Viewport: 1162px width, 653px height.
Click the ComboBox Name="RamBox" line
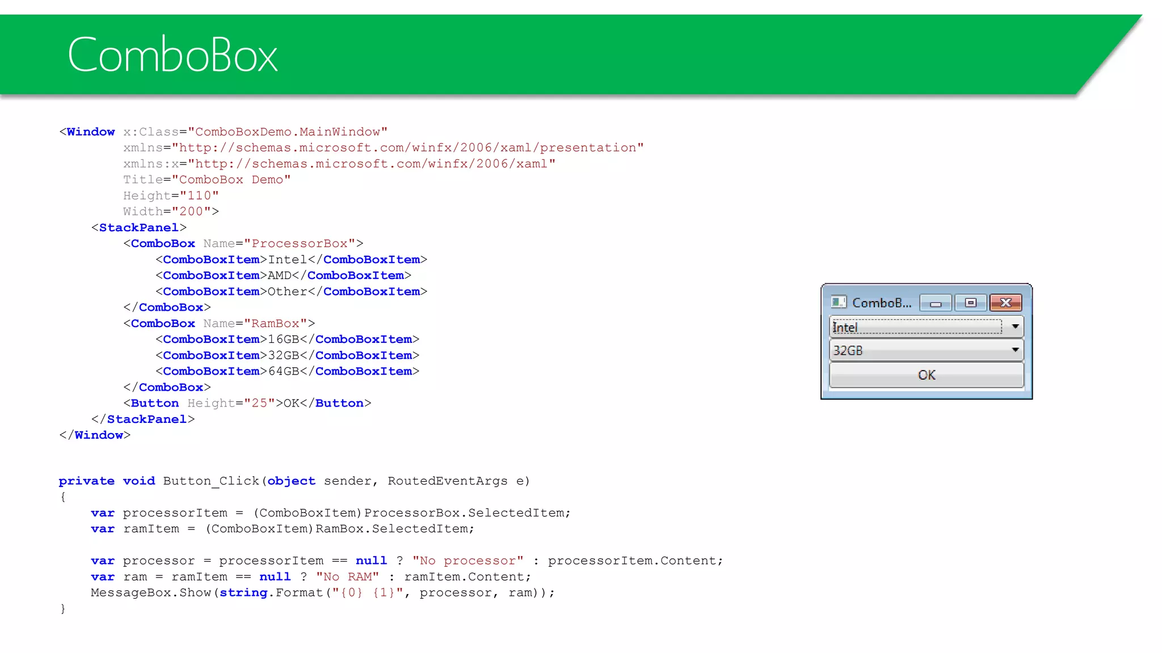tap(219, 323)
